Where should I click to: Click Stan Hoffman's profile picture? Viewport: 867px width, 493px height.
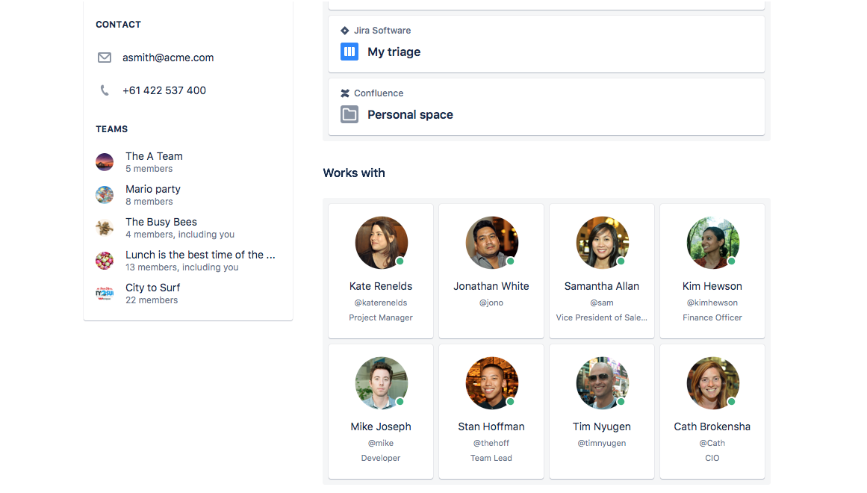491,383
